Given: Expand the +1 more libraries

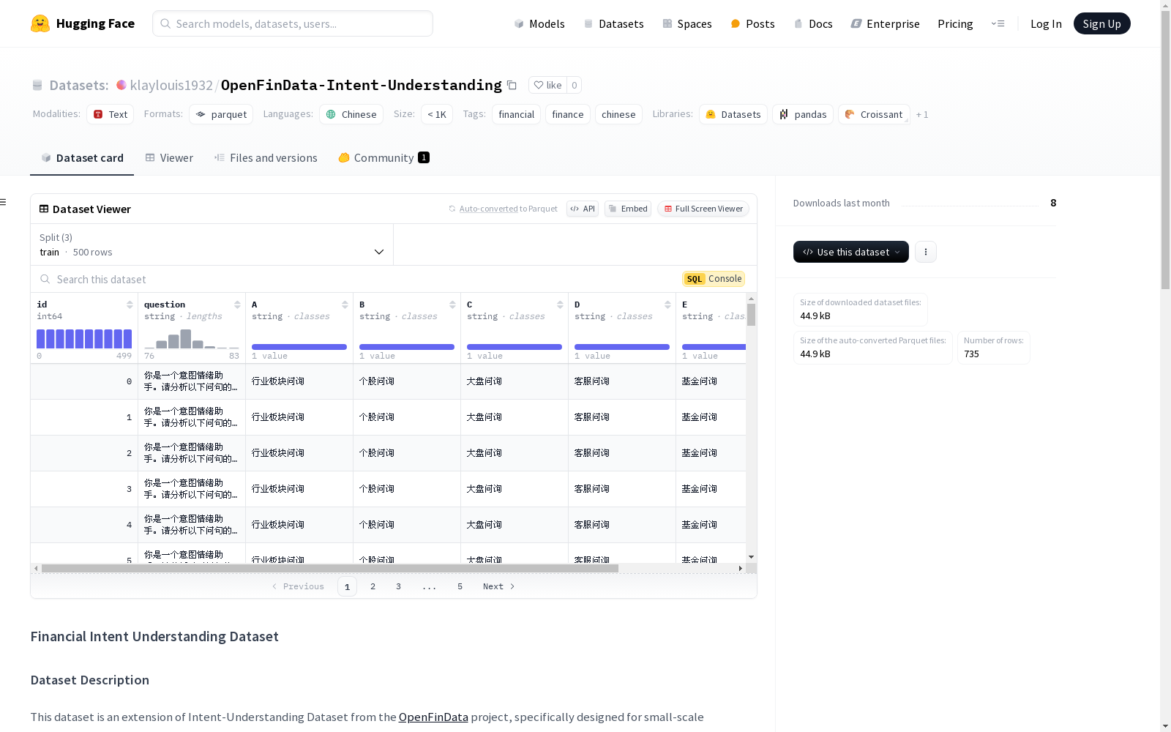Looking at the screenshot, I should (x=922, y=115).
